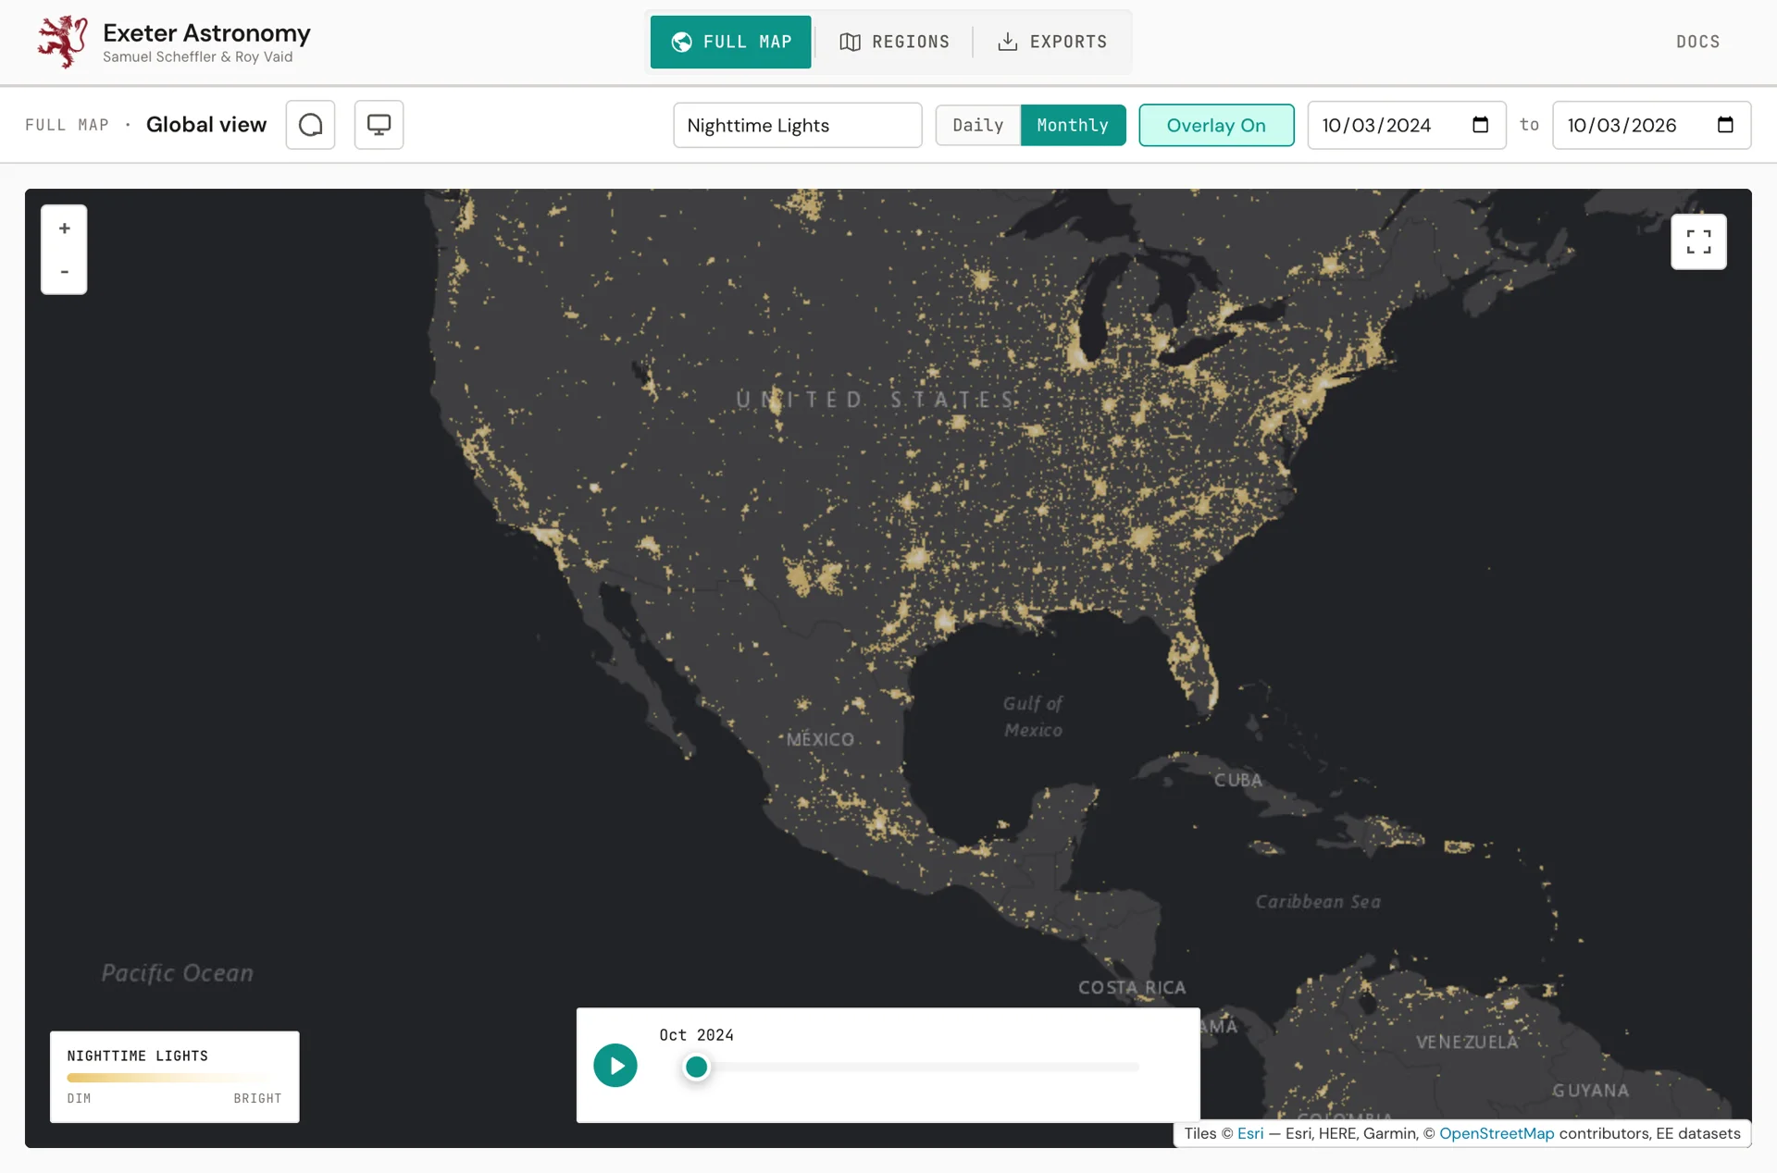
Task: Play the timeline animation
Action: (x=615, y=1066)
